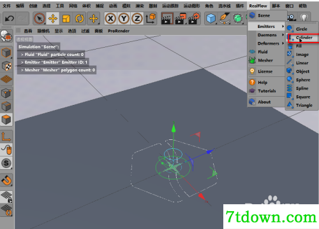Select Circle emitter
The height and width of the screenshot is (229, 319).
point(302,29)
